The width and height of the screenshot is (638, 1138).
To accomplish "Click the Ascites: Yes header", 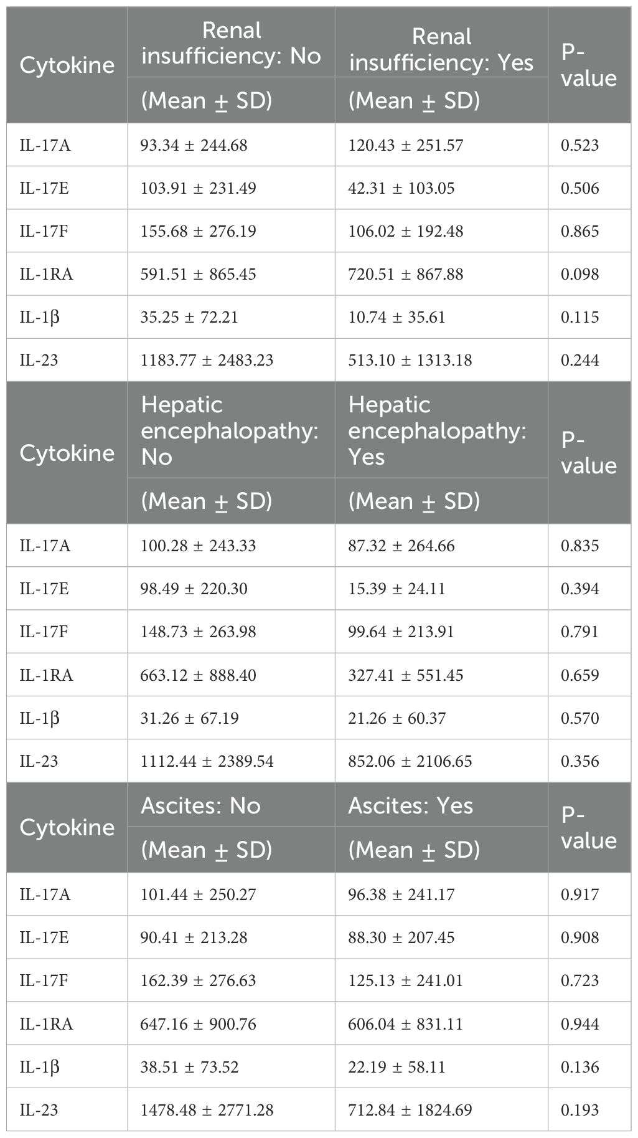I will [411, 805].
